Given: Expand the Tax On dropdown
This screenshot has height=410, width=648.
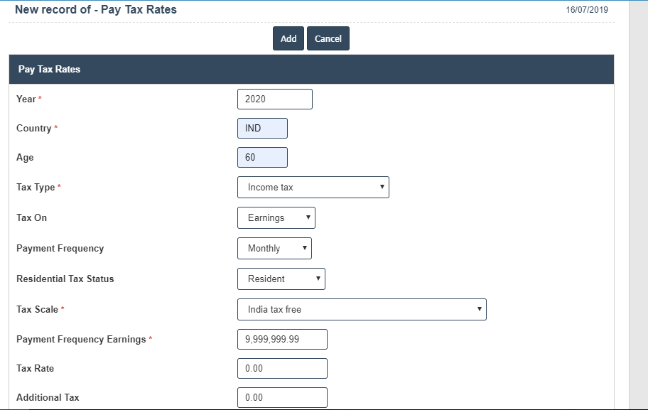Looking at the screenshot, I should 276,218.
